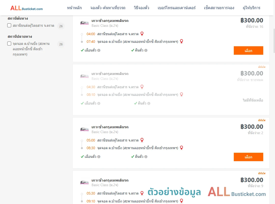
Task: Click คืนตั๋ว info icon on 04:30 trip
Action: click(149, 104)
